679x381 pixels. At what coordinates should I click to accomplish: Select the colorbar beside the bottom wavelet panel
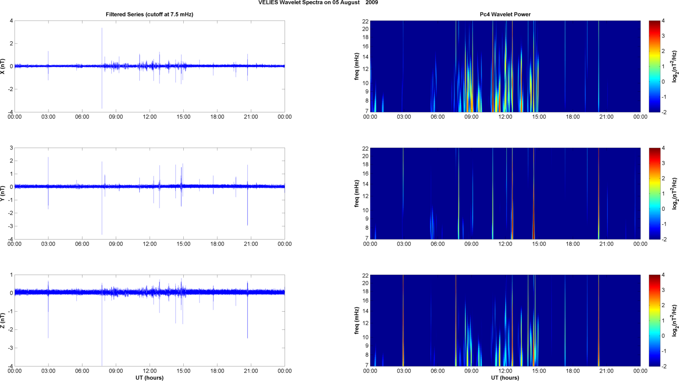(x=654, y=321)
